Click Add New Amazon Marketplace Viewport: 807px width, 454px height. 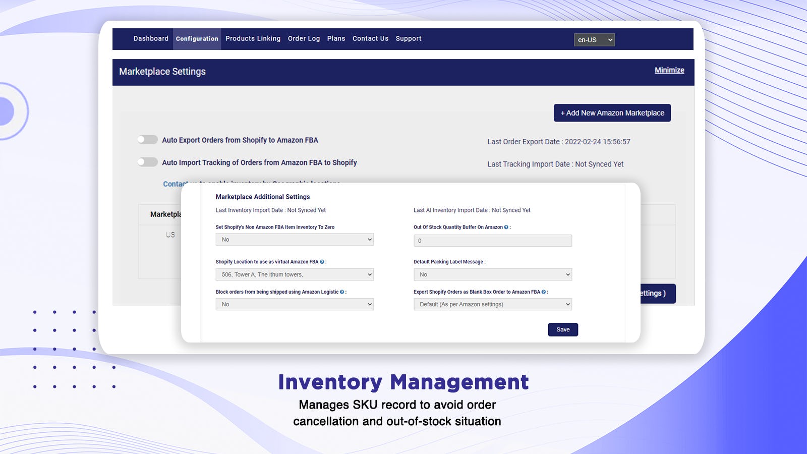pos(612,113)
